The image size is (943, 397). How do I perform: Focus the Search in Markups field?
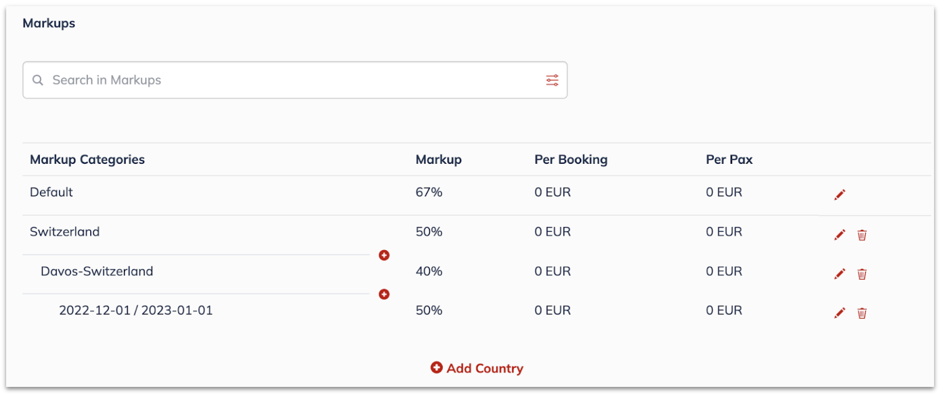click(x=295, y=80)
